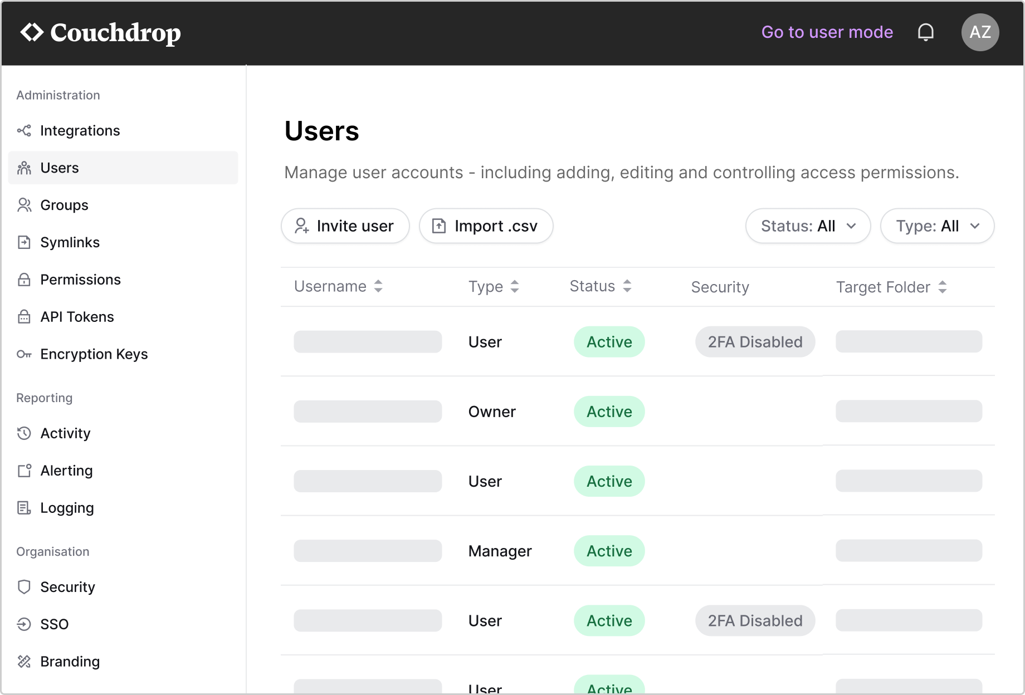Select the API Tokens icon
The image size is (1025, 695).
point(24,317)
